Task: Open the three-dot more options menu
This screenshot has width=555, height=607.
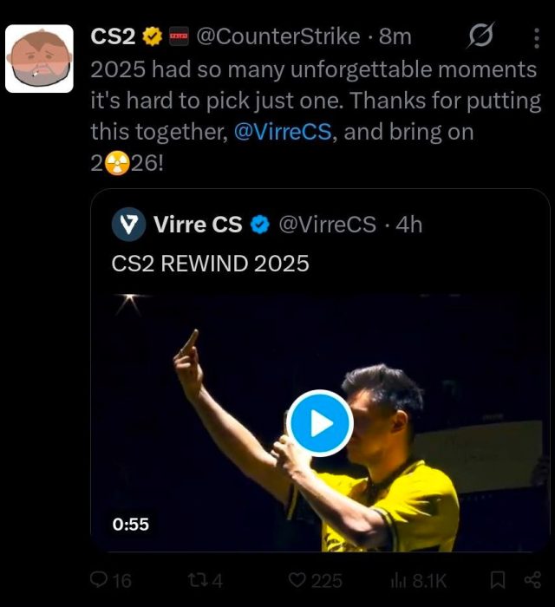Action: pyautogui.click(x=535, y=37)
